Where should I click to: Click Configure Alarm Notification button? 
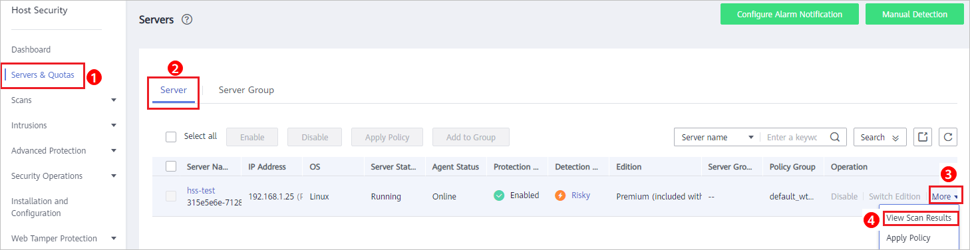click(790, 14)
